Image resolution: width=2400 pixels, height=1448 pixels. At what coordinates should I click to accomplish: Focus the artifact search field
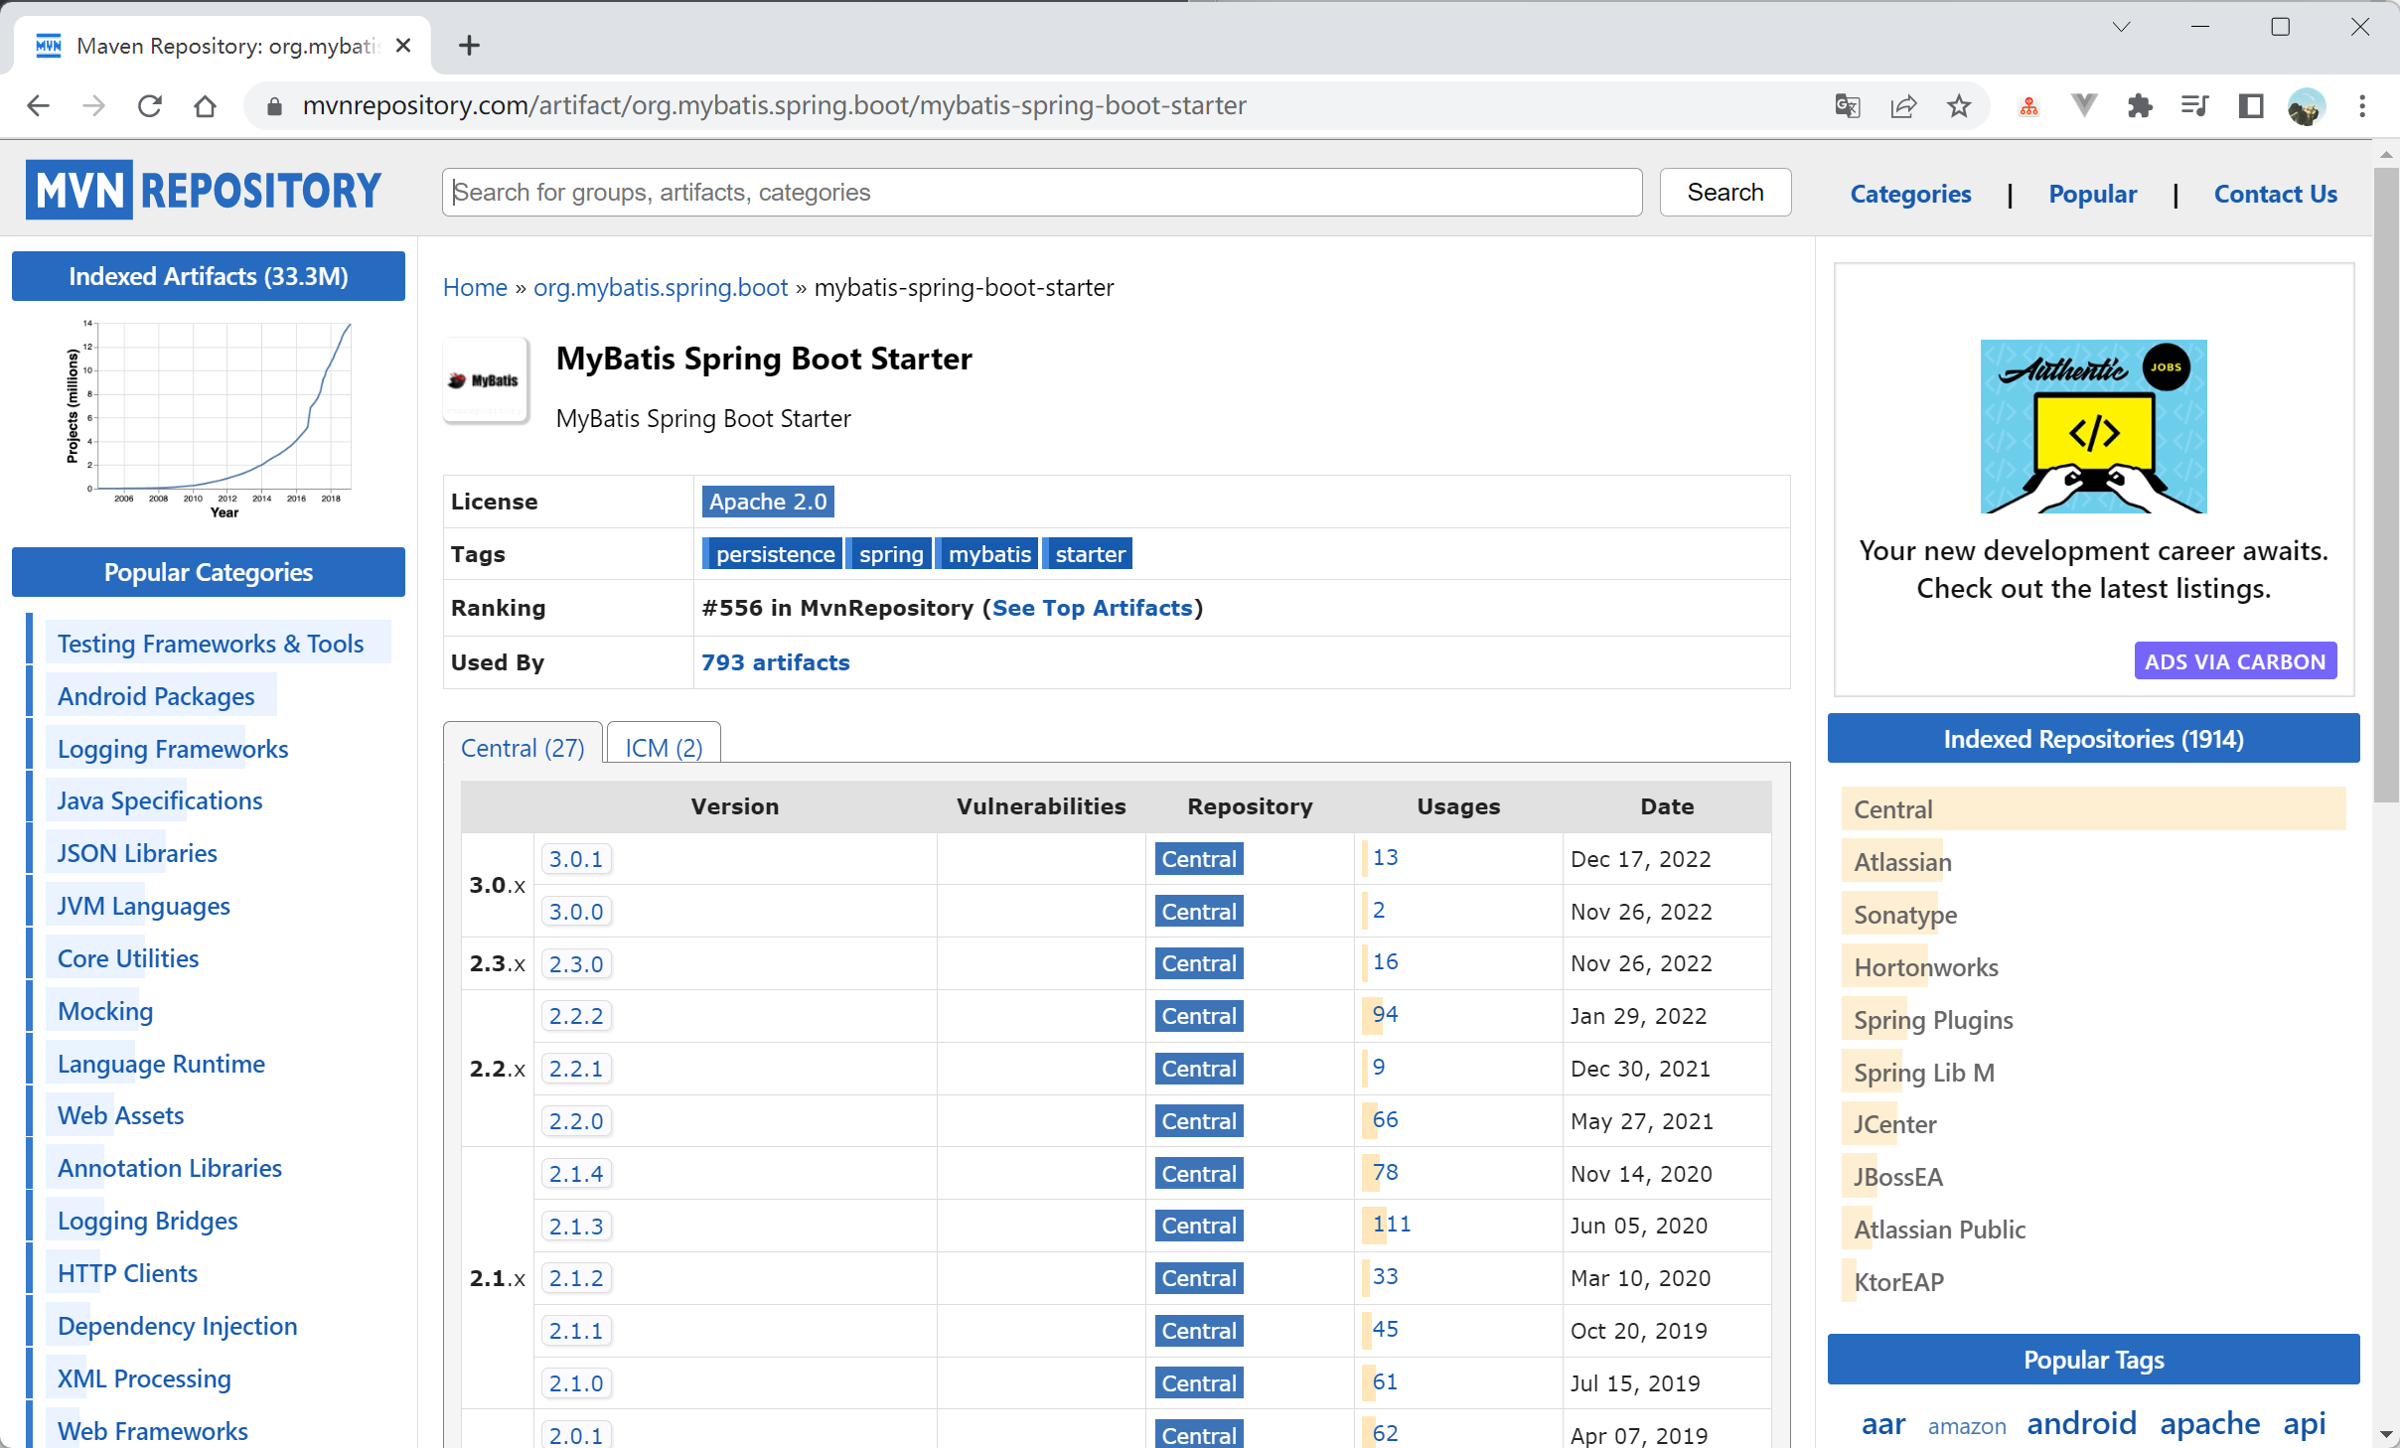point(1041,192)
